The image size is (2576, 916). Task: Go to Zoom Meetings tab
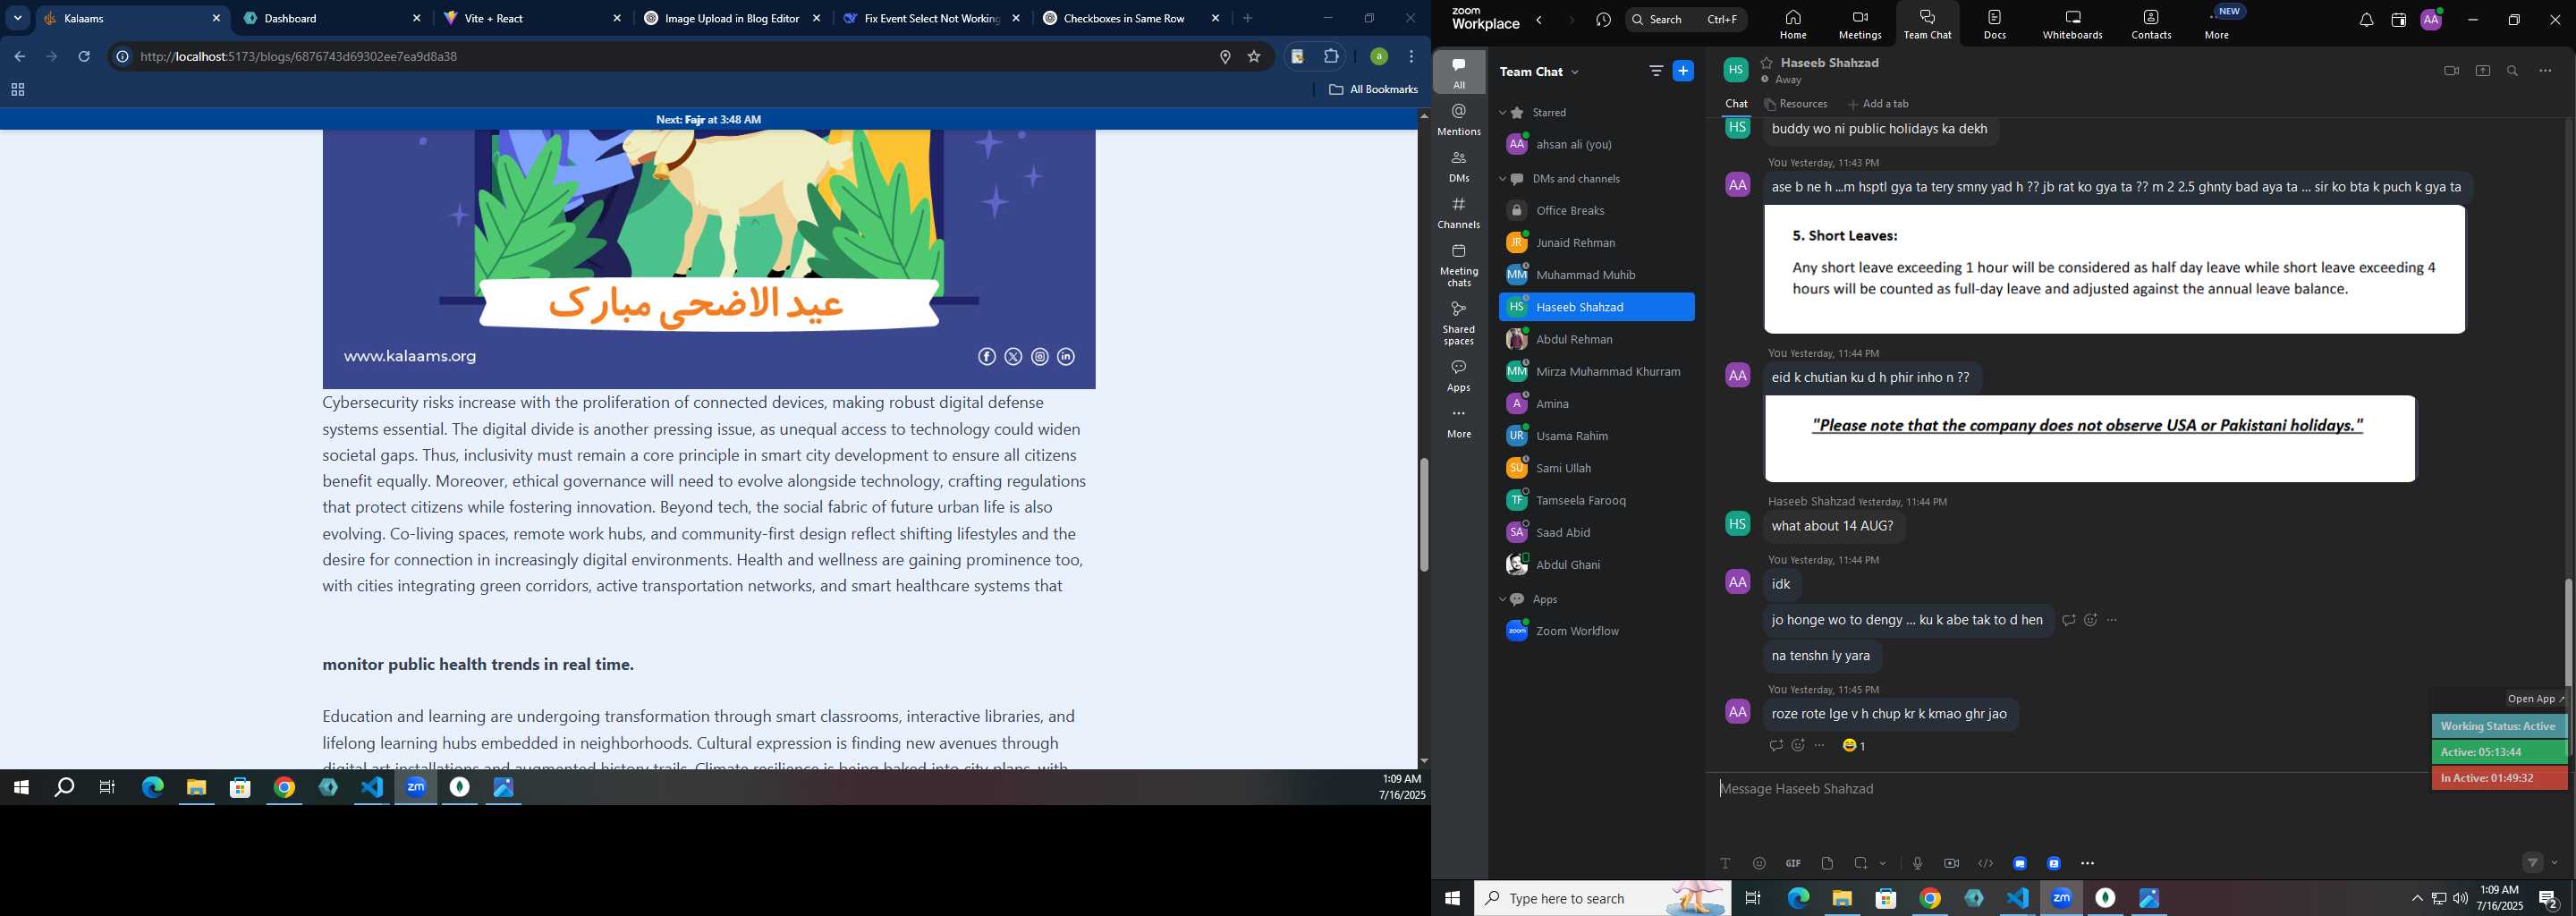(x=1860, y=24)
